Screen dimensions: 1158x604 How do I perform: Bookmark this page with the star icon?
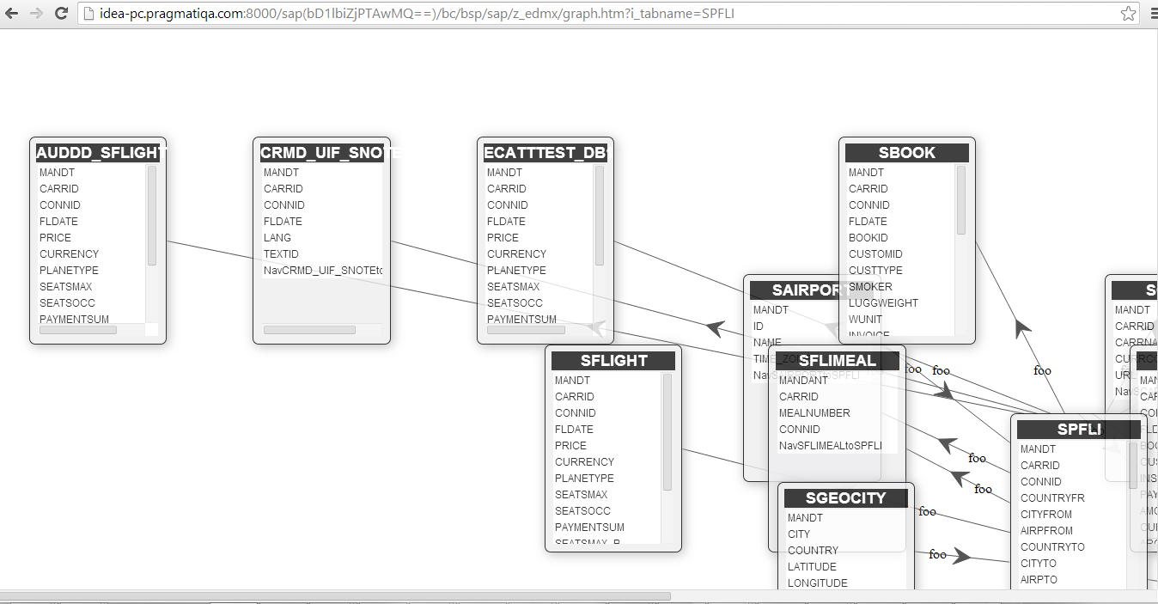[x=1129, y=13]
